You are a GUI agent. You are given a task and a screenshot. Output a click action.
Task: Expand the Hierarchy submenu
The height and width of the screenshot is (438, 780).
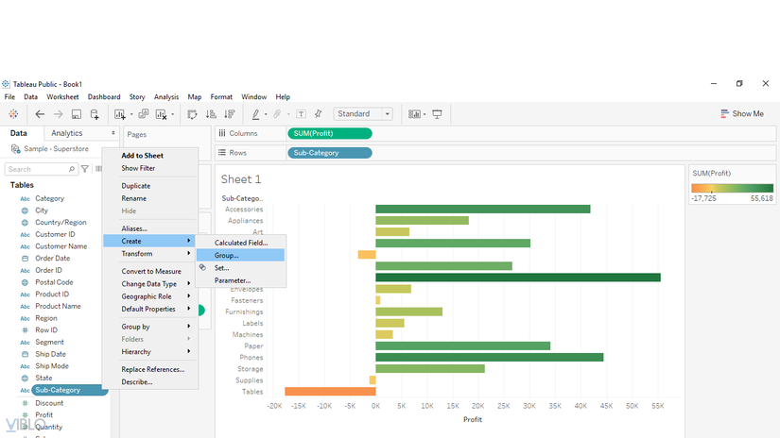click(x=188, y=351)
